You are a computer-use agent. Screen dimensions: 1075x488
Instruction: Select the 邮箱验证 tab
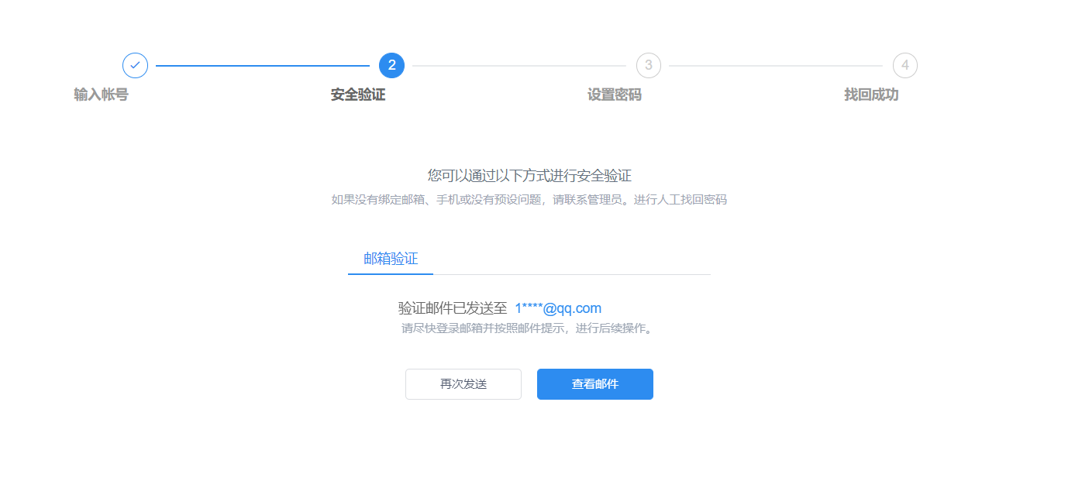[x=391, y=259]
